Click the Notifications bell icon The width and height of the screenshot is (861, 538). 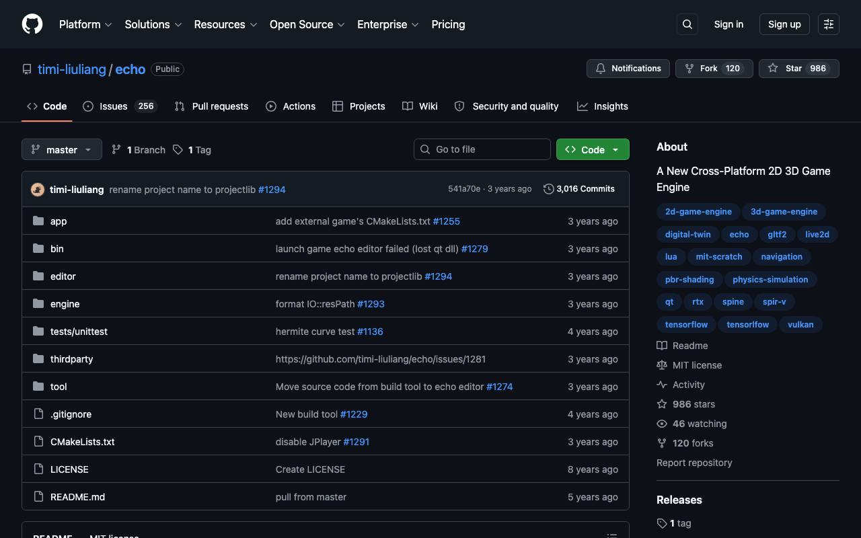pos(601,69)
